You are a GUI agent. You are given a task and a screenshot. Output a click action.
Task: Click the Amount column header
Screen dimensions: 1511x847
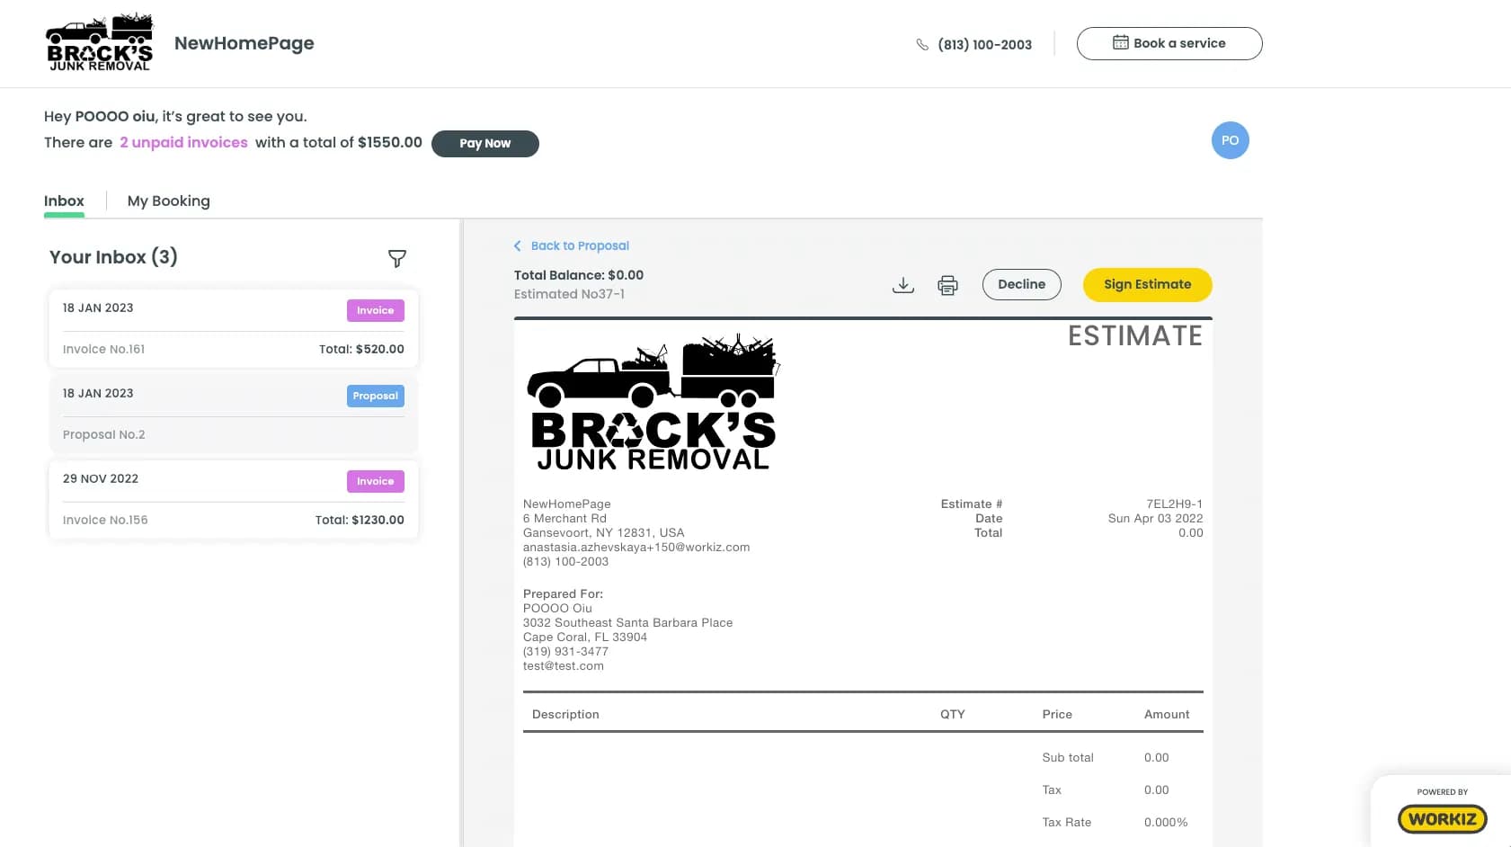[1166, 714]
